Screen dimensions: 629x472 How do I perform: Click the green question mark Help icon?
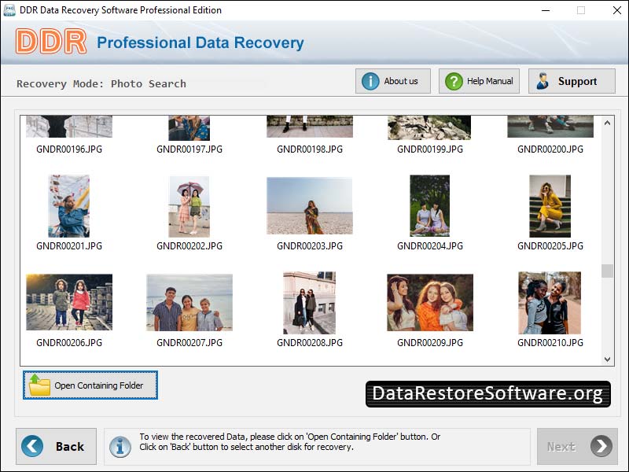[454, 81]
